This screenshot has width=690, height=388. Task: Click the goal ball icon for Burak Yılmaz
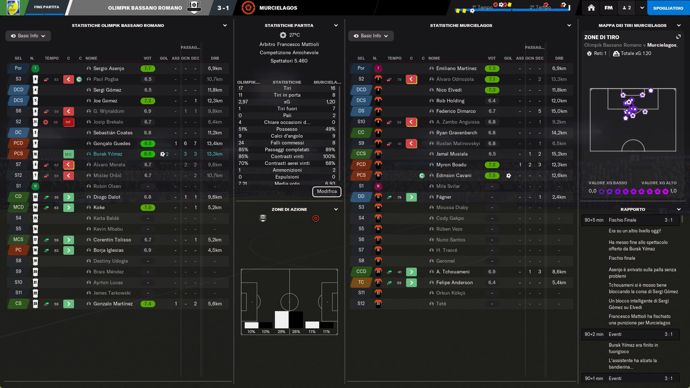(163, 154)
